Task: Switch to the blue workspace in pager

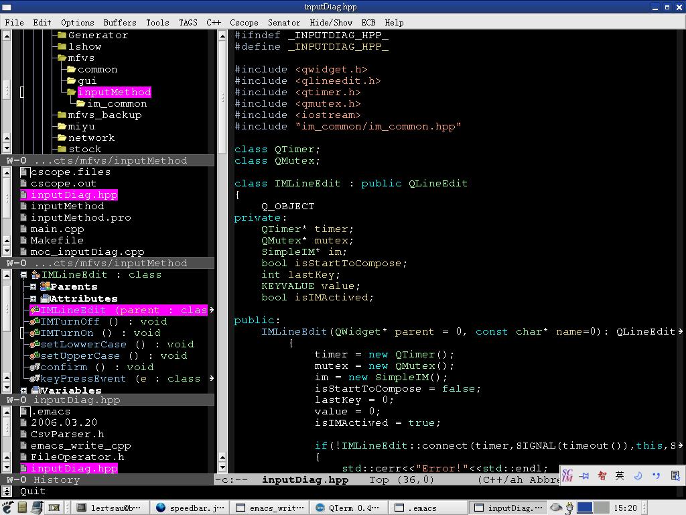Action: [585, 508]
